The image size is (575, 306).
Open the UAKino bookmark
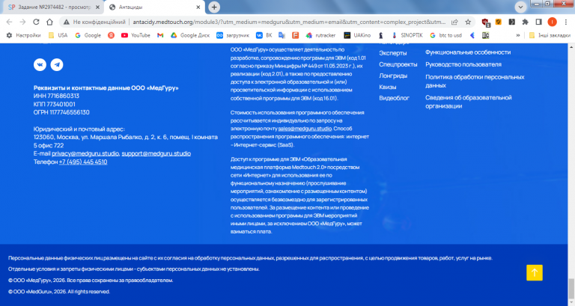(357, 35)
